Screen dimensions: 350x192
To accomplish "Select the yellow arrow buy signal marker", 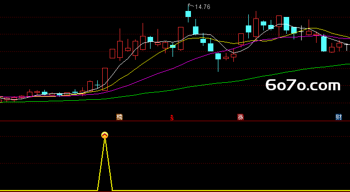I will pyautogui.click(x=105, y=135).
